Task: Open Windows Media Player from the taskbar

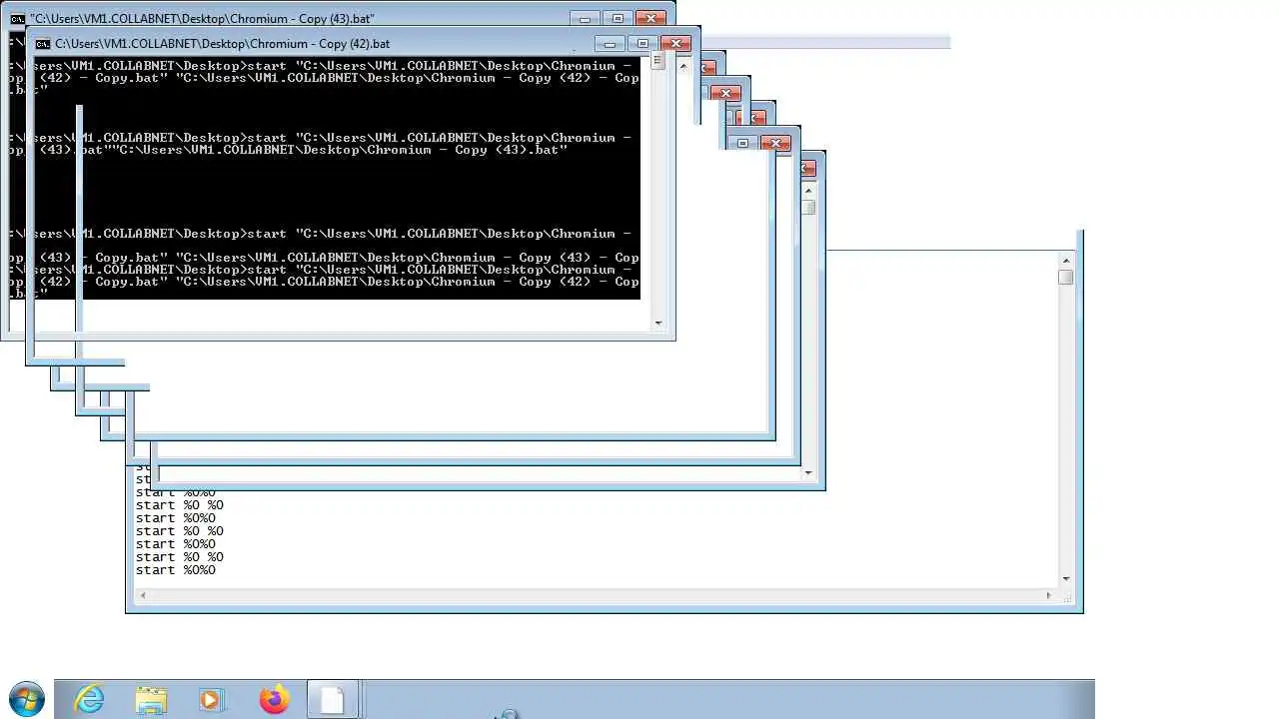Action: tap(212, 699)
